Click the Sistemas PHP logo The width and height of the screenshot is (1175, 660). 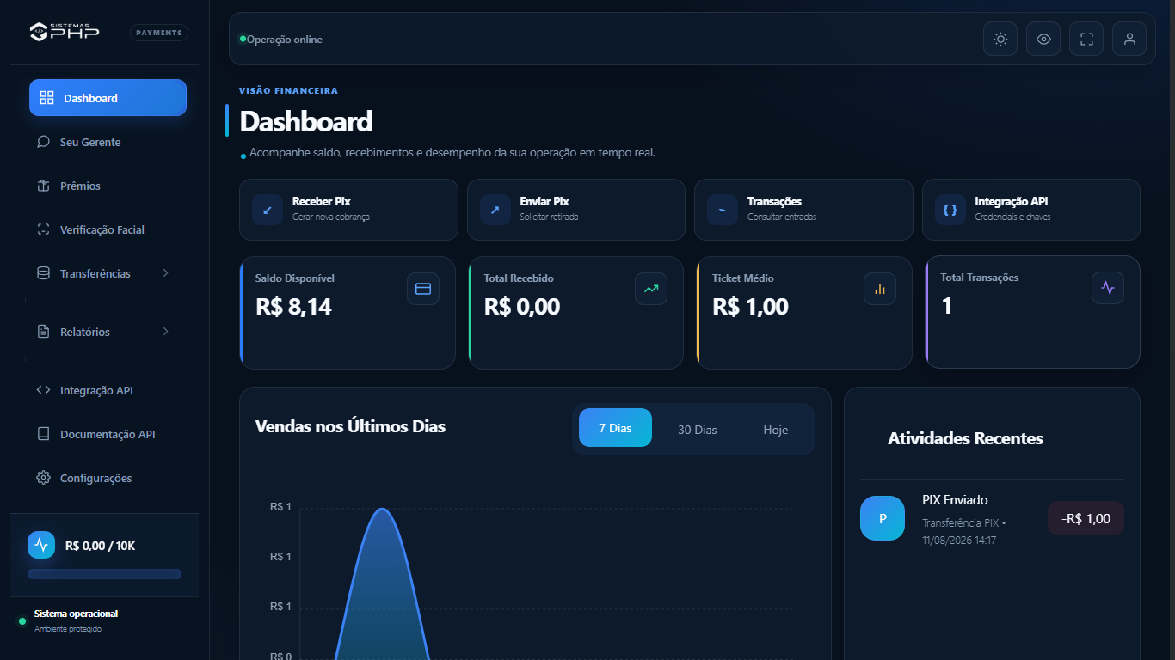click(x=65, y=32)
